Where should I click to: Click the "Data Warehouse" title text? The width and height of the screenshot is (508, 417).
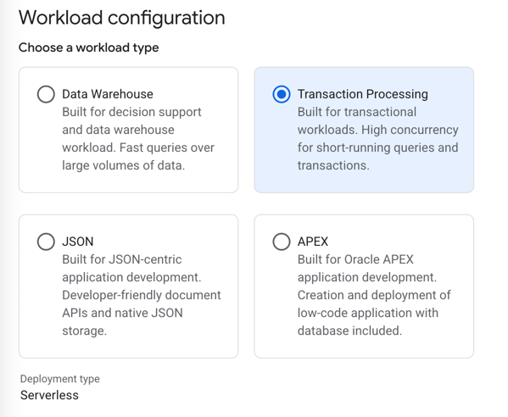pyautogui.click(x=108, y=94)
